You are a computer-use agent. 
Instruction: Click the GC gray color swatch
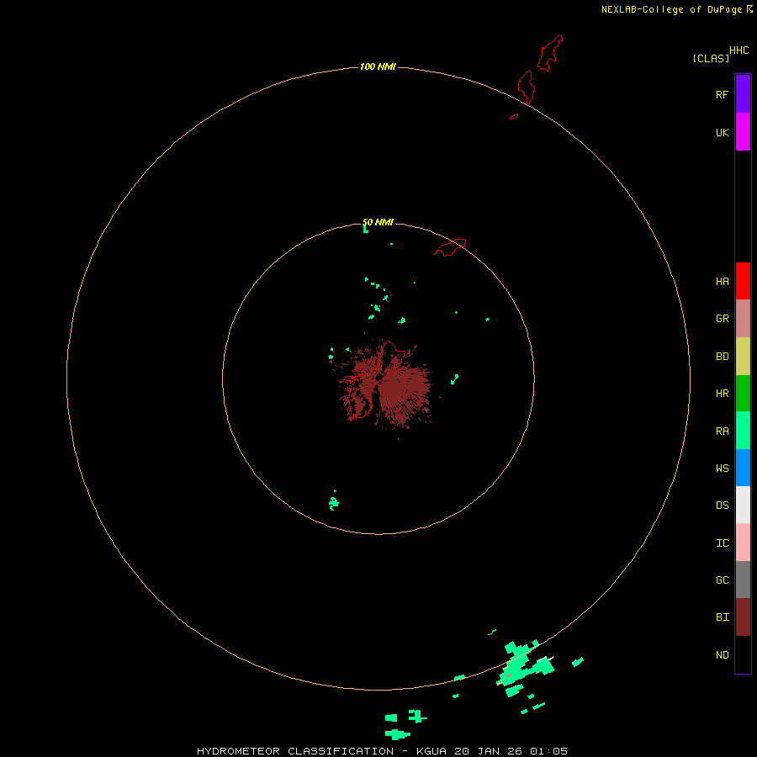pos(743,580)
